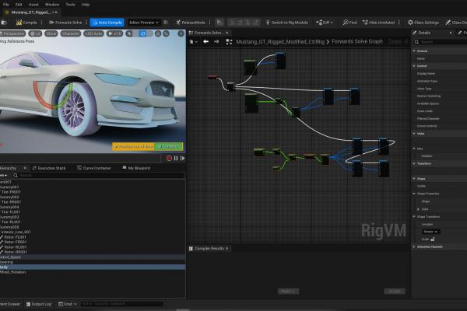The image size is (467, 311).
Task: Open the Perspective viewport dropdown
Action: pyautogui.click(x=13, y=34)
